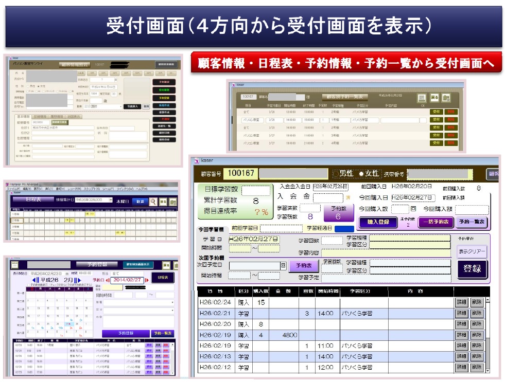Click the 目標学習数 input field

coord(255,191)
